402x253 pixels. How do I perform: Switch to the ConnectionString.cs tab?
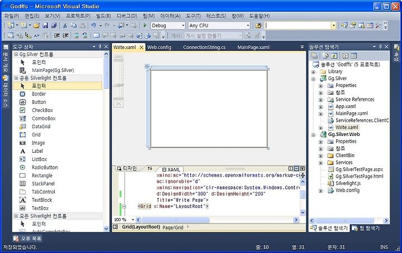click(x=204, y=47)
